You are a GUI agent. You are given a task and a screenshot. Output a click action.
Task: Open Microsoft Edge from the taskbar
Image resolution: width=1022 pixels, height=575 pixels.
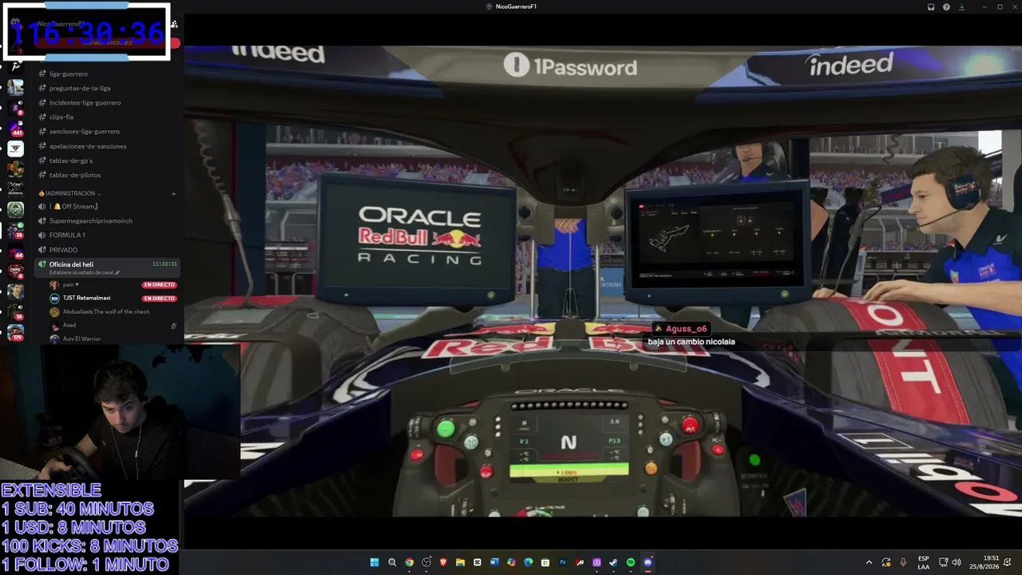click(x=529, y=562)
